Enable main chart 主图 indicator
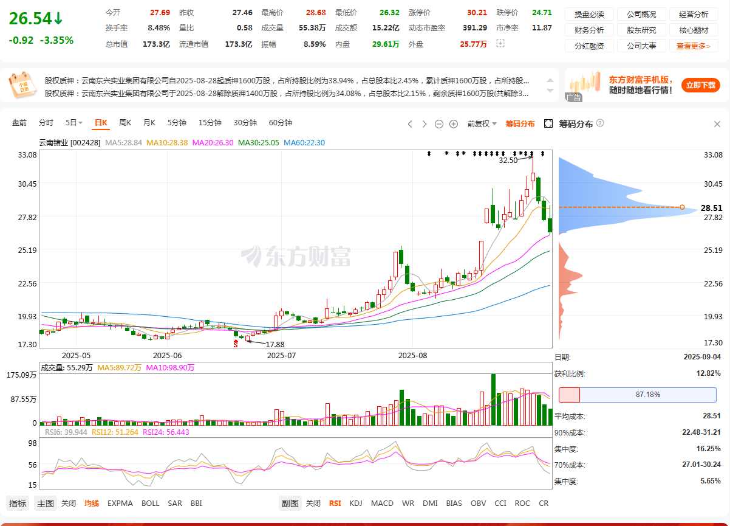The width and height of the screenshot is (730, 526). tap(46, 504)
